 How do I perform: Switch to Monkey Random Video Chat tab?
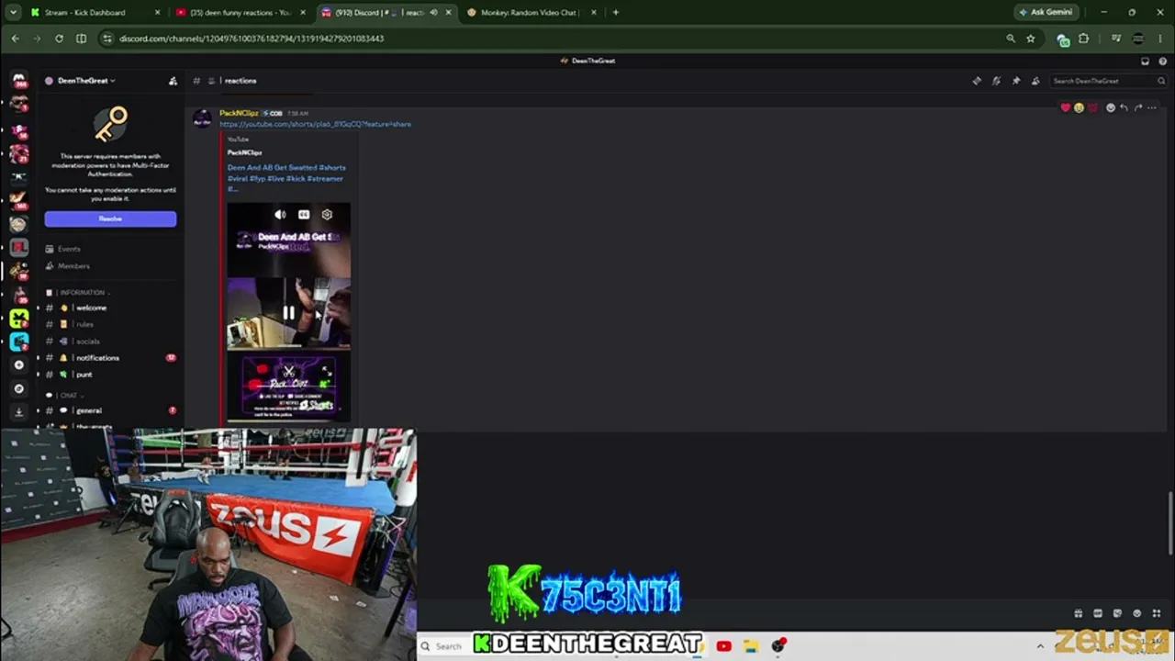tap(531, 13)
